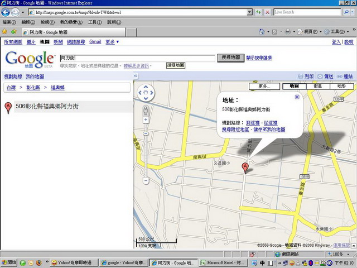Screen dimensions: 357x268
Task: Click the Street View pegman icon
Action: (146, 111)
